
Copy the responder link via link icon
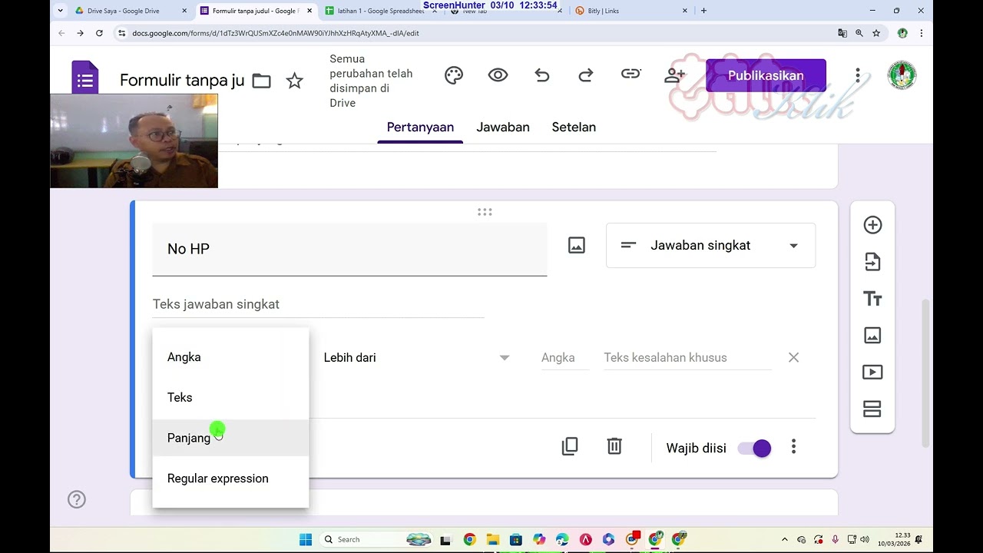pos(631,75)
